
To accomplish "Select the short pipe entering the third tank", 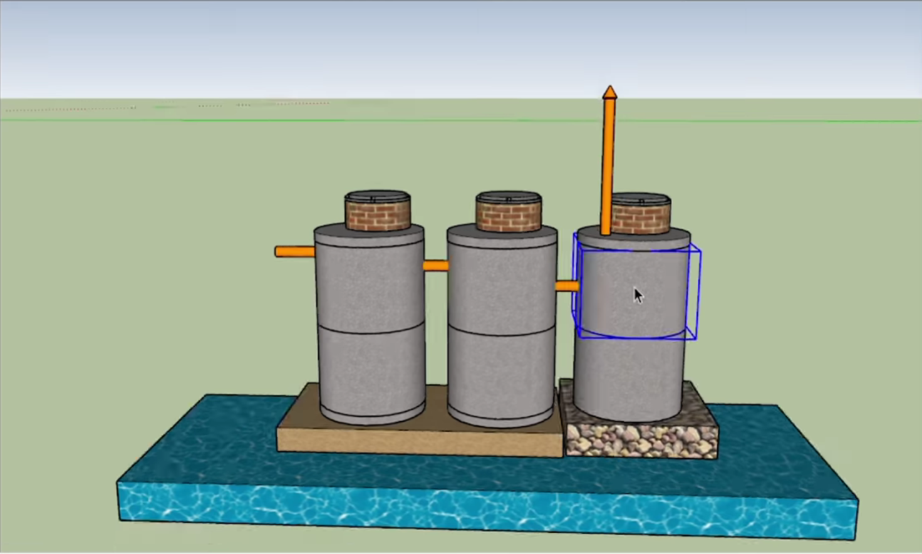I will (x=566, y=286).
